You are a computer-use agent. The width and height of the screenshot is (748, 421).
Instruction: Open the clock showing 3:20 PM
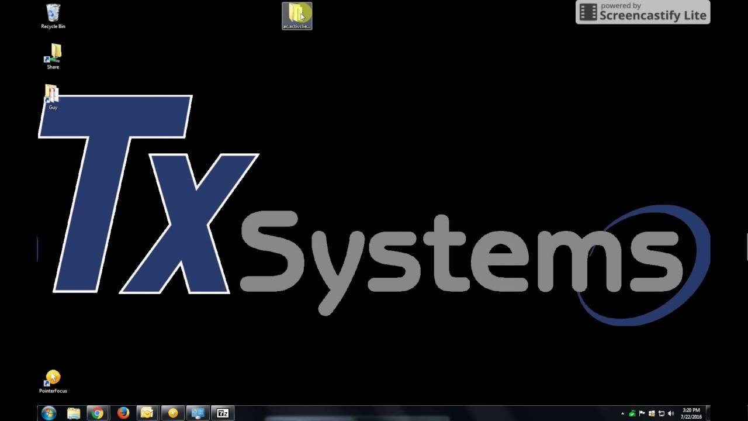click(691, 413)
